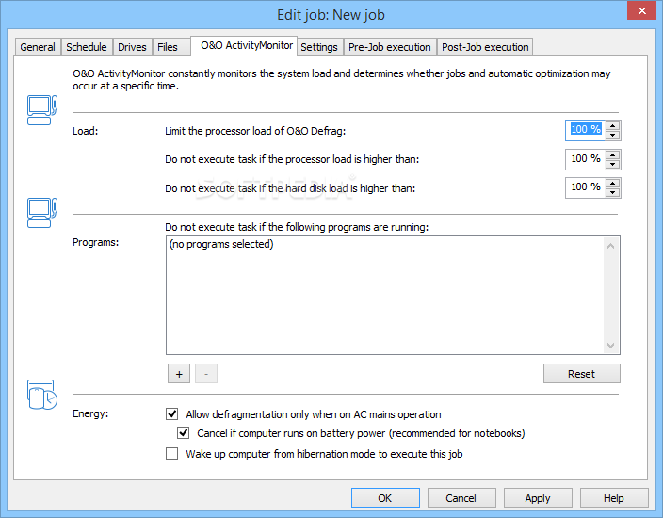Close the Edit job dialog
Image resolution: width=663 pixels, height=518 pixels.
coord(641,11)
